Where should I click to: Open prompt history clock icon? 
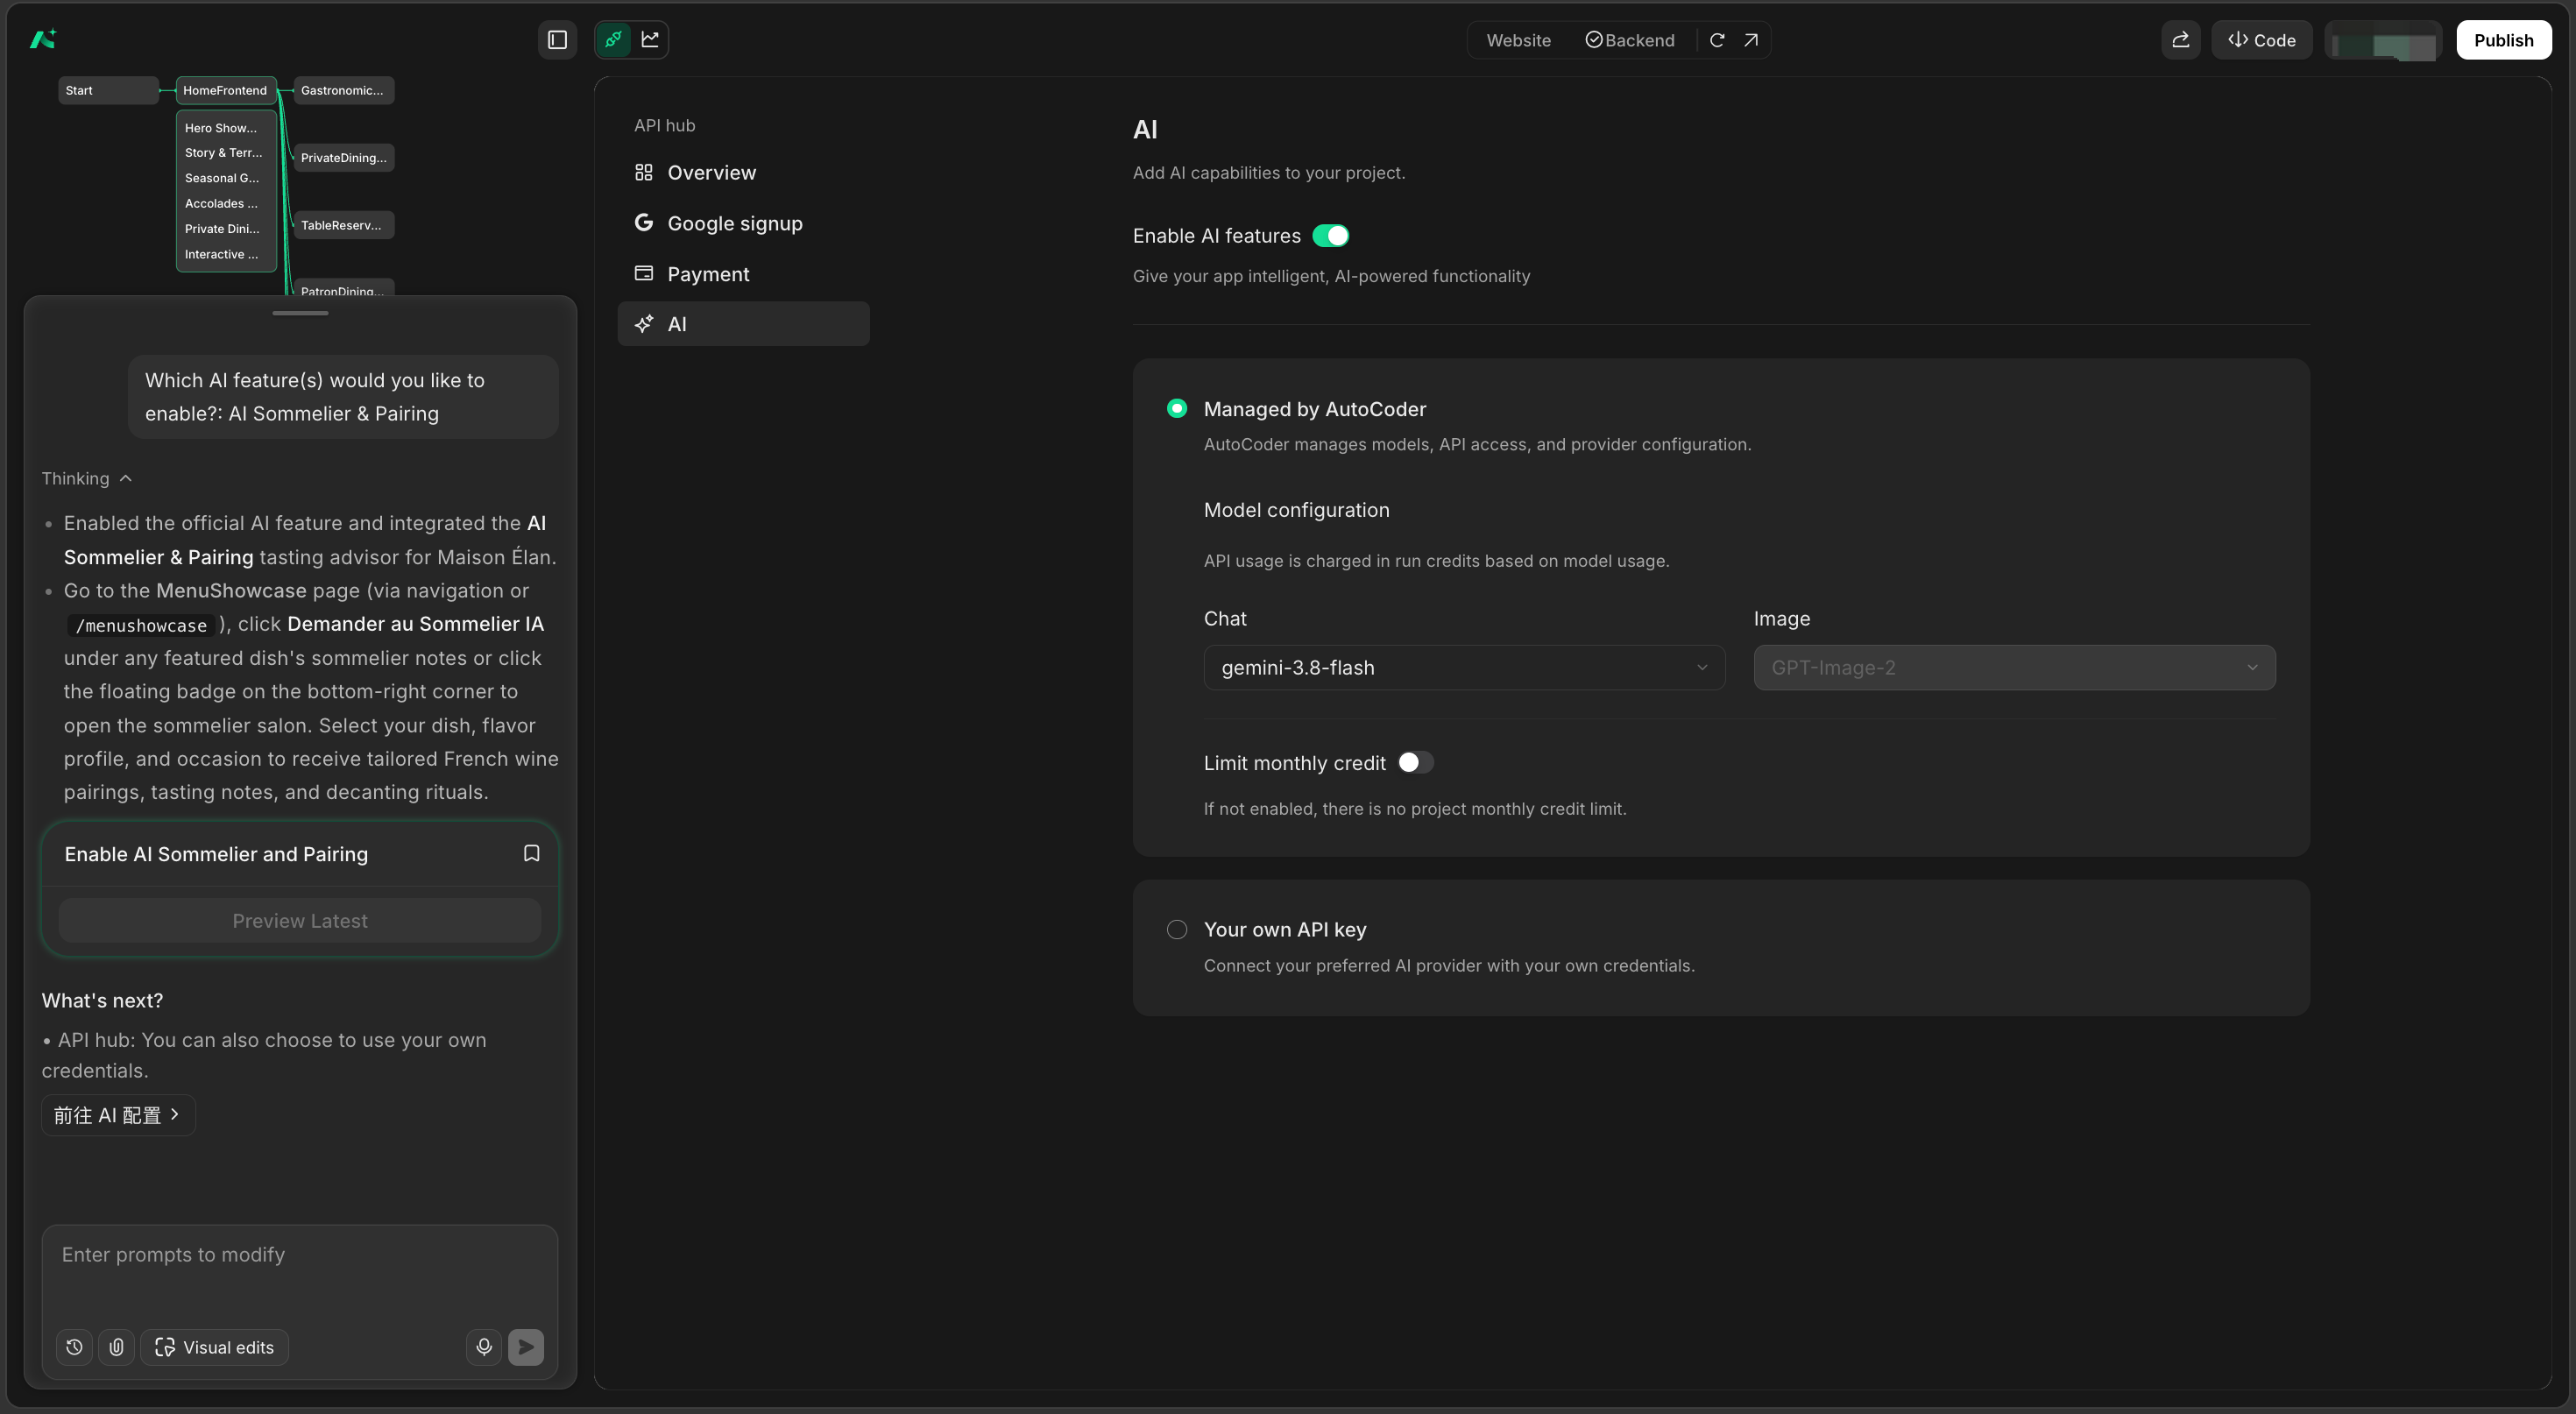pyautogui.click(x=74, y=1347)
